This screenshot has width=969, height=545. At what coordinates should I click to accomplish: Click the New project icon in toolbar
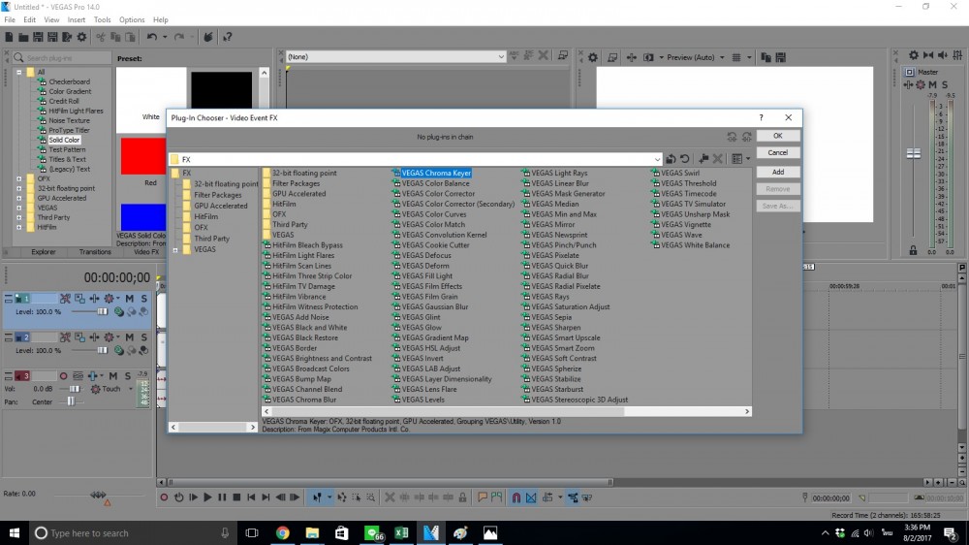coord(9,37)
